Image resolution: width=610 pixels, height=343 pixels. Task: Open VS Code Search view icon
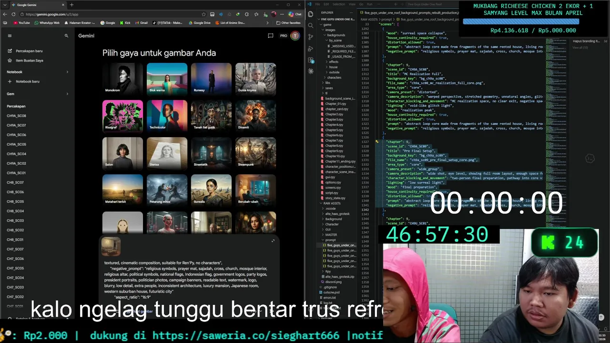311,25
